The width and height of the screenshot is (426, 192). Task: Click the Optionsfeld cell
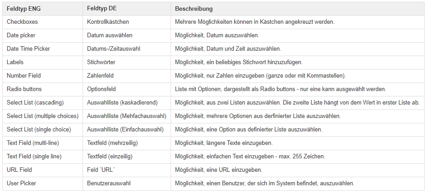tap(127, 89)
